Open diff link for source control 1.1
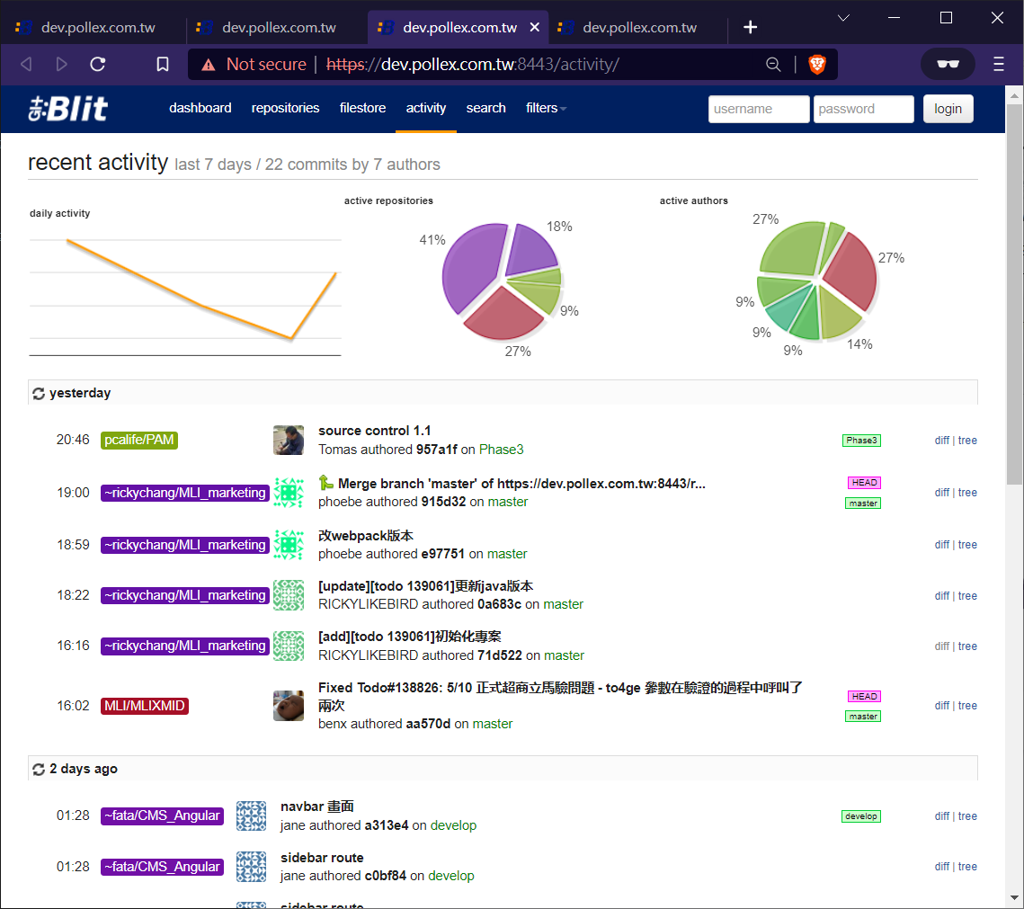 pyautogui.click(x=941, y=441)
